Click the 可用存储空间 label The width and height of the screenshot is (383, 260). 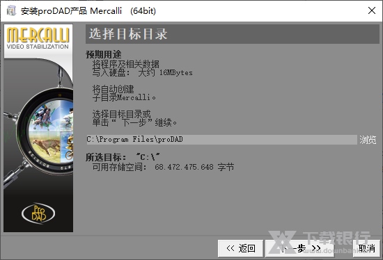click(119, 167)
